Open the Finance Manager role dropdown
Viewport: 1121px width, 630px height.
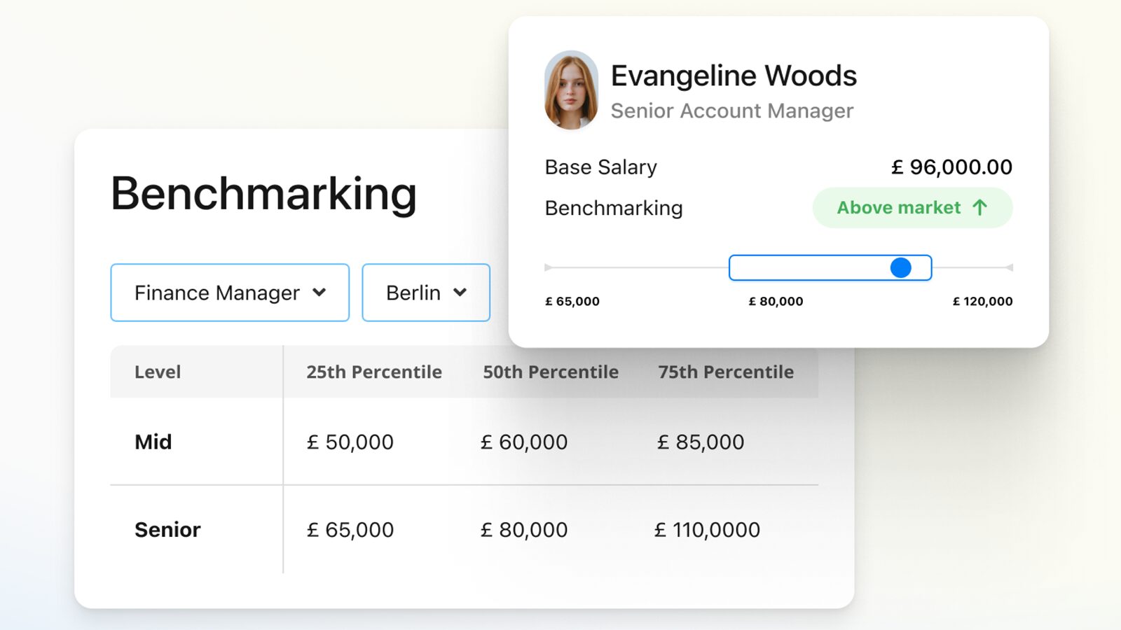[x=229, y=293]
